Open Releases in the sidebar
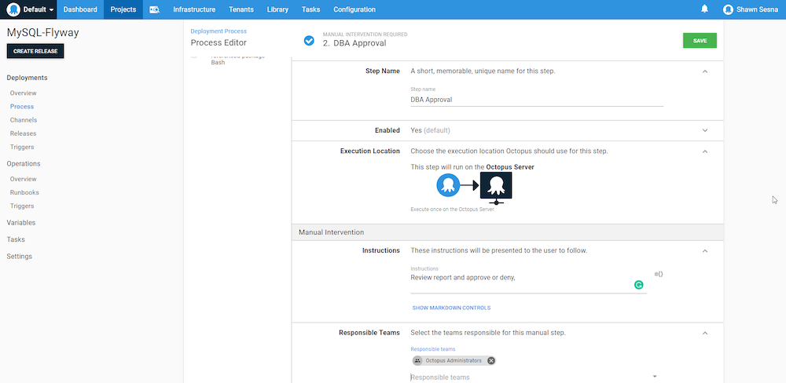The height and width of the screenshot is (383, 786). (23, 133)
